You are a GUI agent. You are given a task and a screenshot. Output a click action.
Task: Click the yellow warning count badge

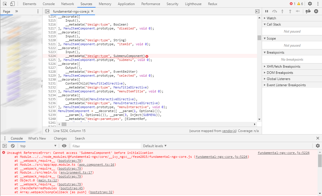tap(300, 4)
